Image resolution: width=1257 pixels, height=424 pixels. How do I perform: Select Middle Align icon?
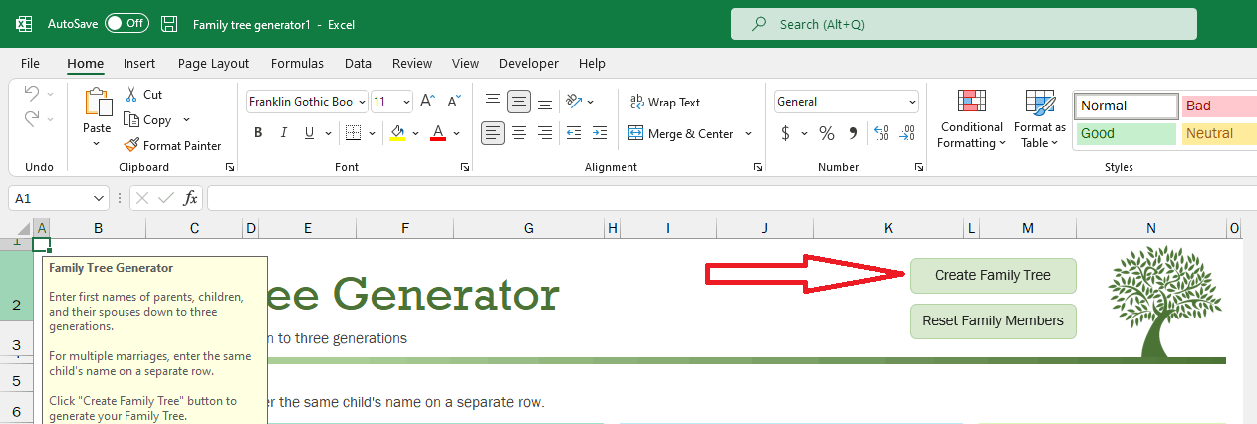(518, 102)
